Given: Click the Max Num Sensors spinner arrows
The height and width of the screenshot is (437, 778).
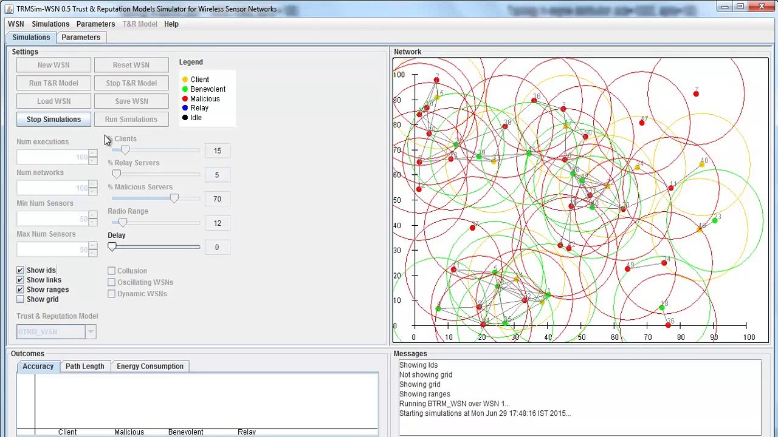Looking at the screenshot, I should (x=92, y=249).
